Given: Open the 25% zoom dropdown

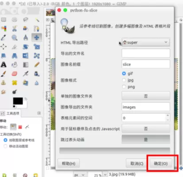Looking at the screenshot, I should (x=105, y=175).
